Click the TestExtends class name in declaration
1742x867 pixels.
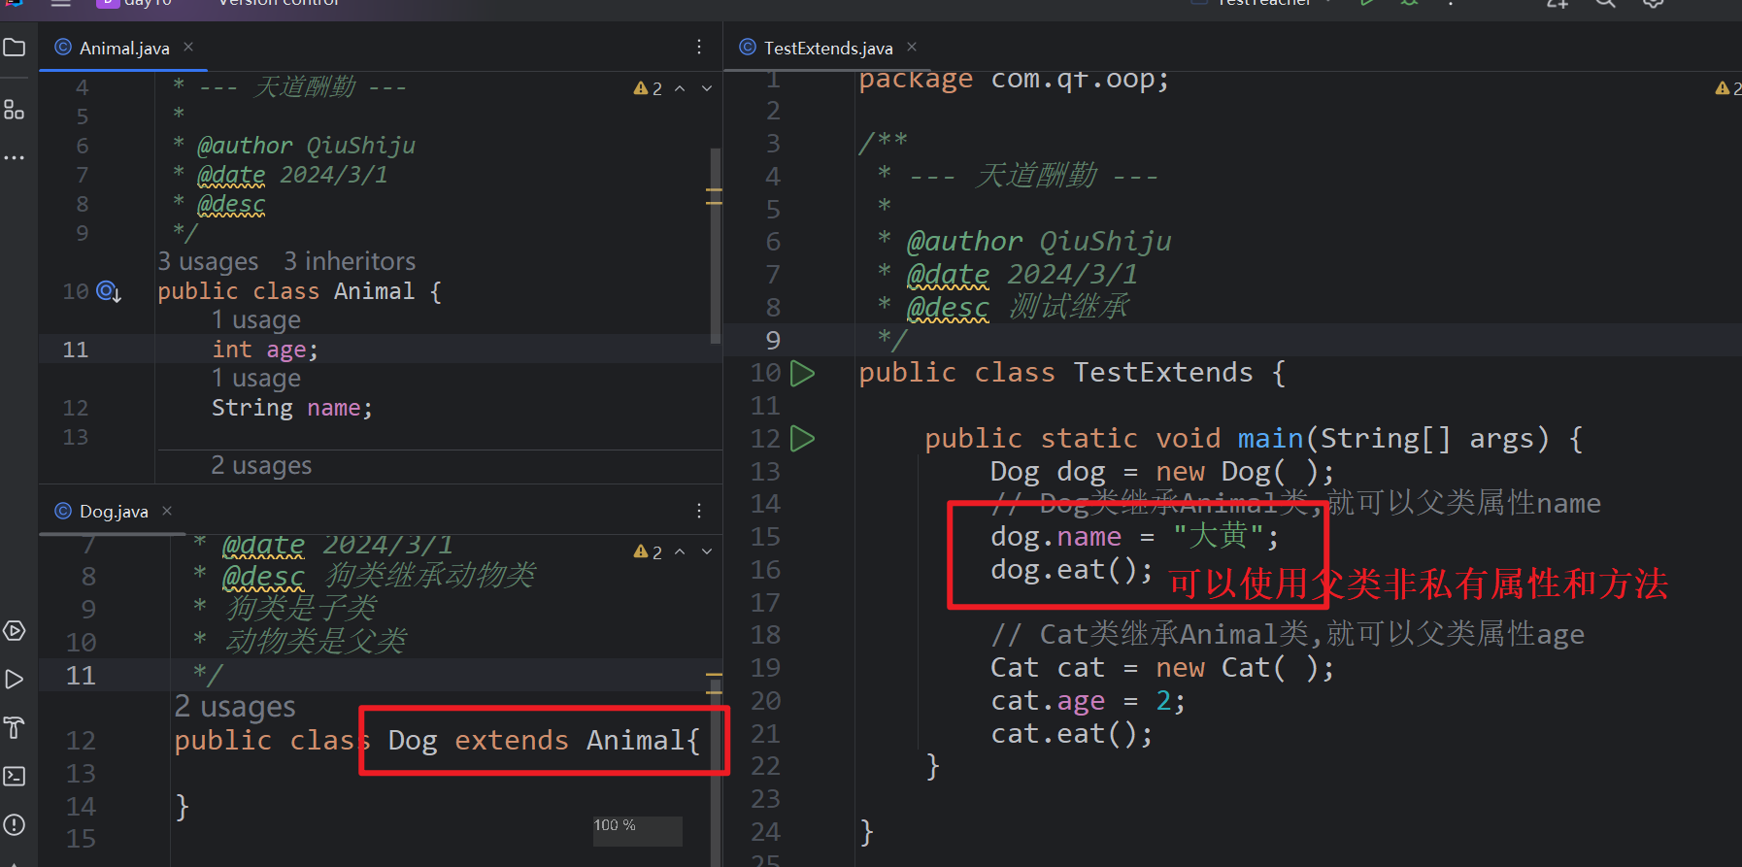pyautogui.click(x=1163, y=373)
